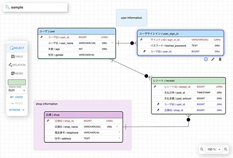The height and width of the screenshot is (158, 233).
Task: Open the 100 % zoom level dropdown
Action: point(214,149)
